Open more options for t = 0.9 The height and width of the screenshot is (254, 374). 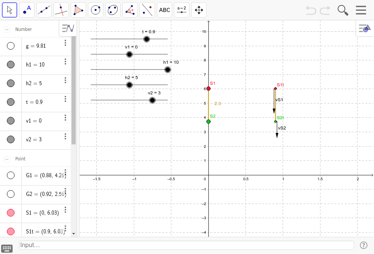(x=65, y=99)
